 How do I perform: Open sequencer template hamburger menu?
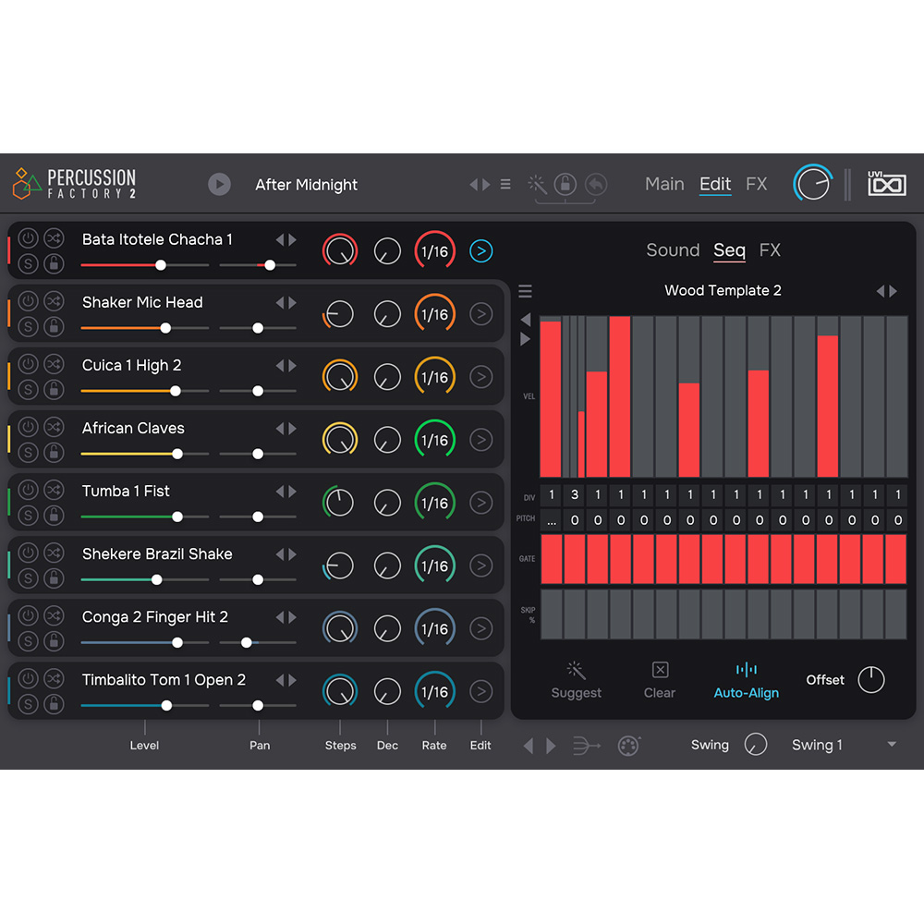525,290
